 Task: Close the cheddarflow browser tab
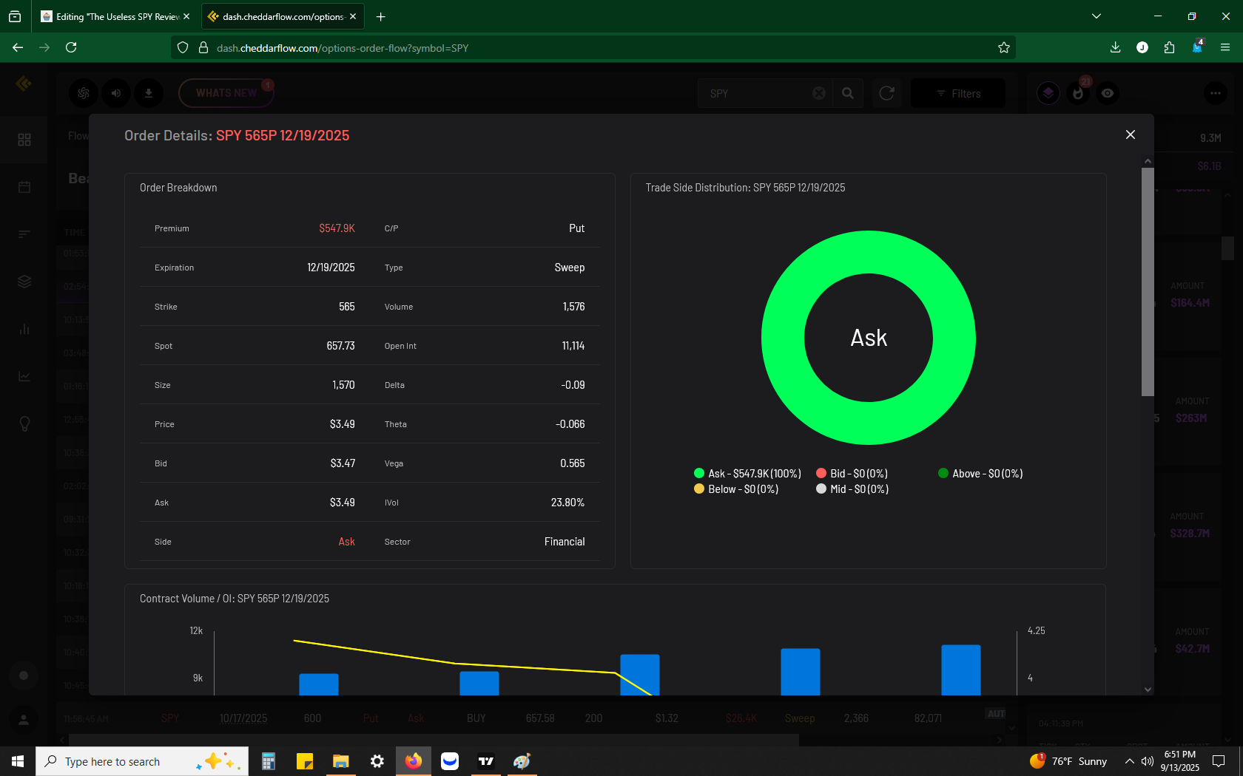tap(353, 16)
